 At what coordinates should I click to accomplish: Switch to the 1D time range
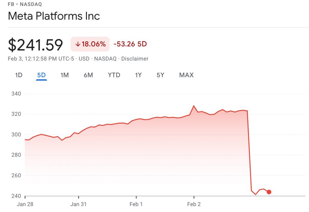[19, 75]
